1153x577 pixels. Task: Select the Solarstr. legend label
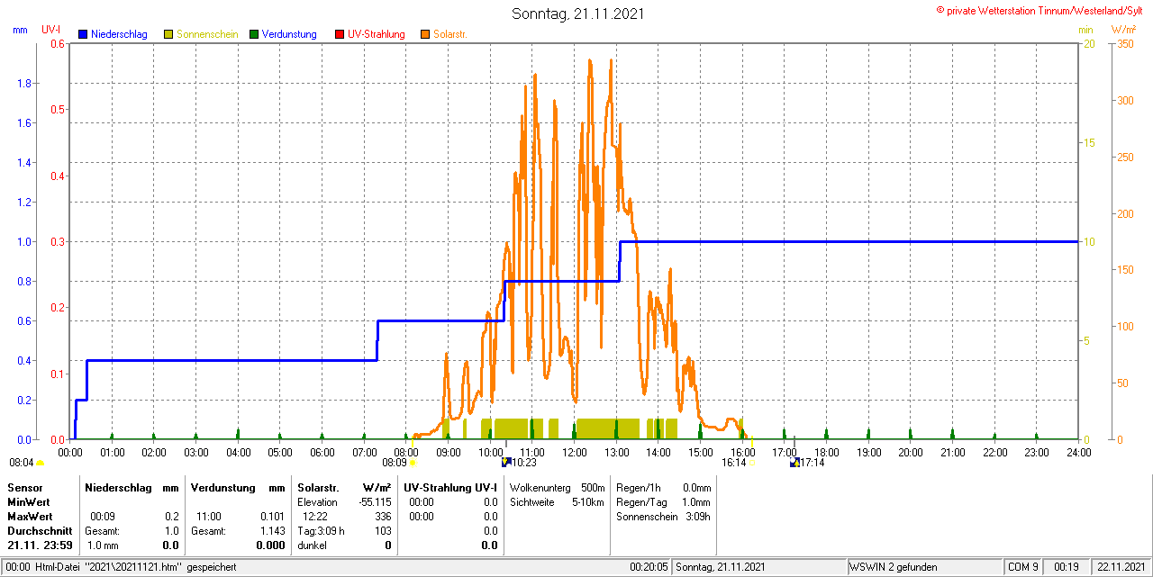tap(449, 34)
